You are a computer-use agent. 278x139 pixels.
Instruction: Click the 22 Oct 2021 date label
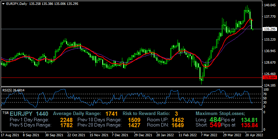[x=76, y=134]
